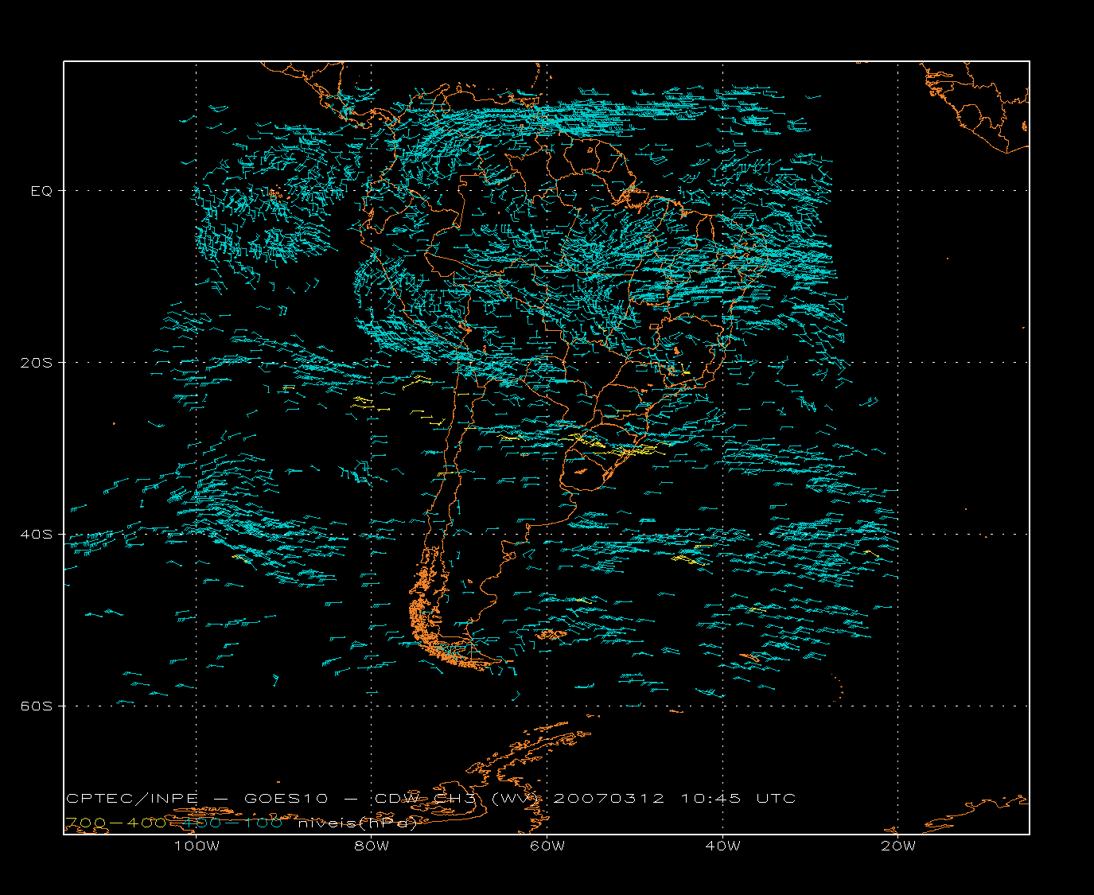Click the 10:45 UTC time text
1094x895 pixels.
pyautogui.click(x=738, y=798)
